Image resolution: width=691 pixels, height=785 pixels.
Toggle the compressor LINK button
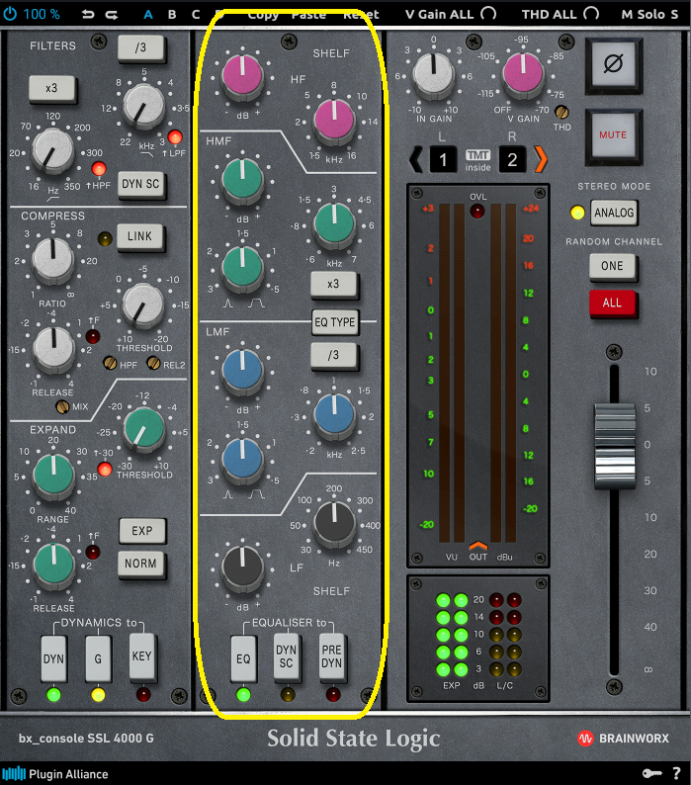coord(139,236)
